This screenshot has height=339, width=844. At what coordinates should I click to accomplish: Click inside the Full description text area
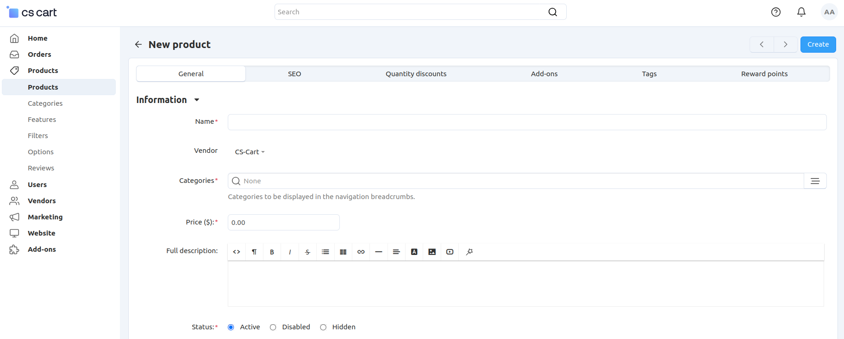(x=525, y=284)
